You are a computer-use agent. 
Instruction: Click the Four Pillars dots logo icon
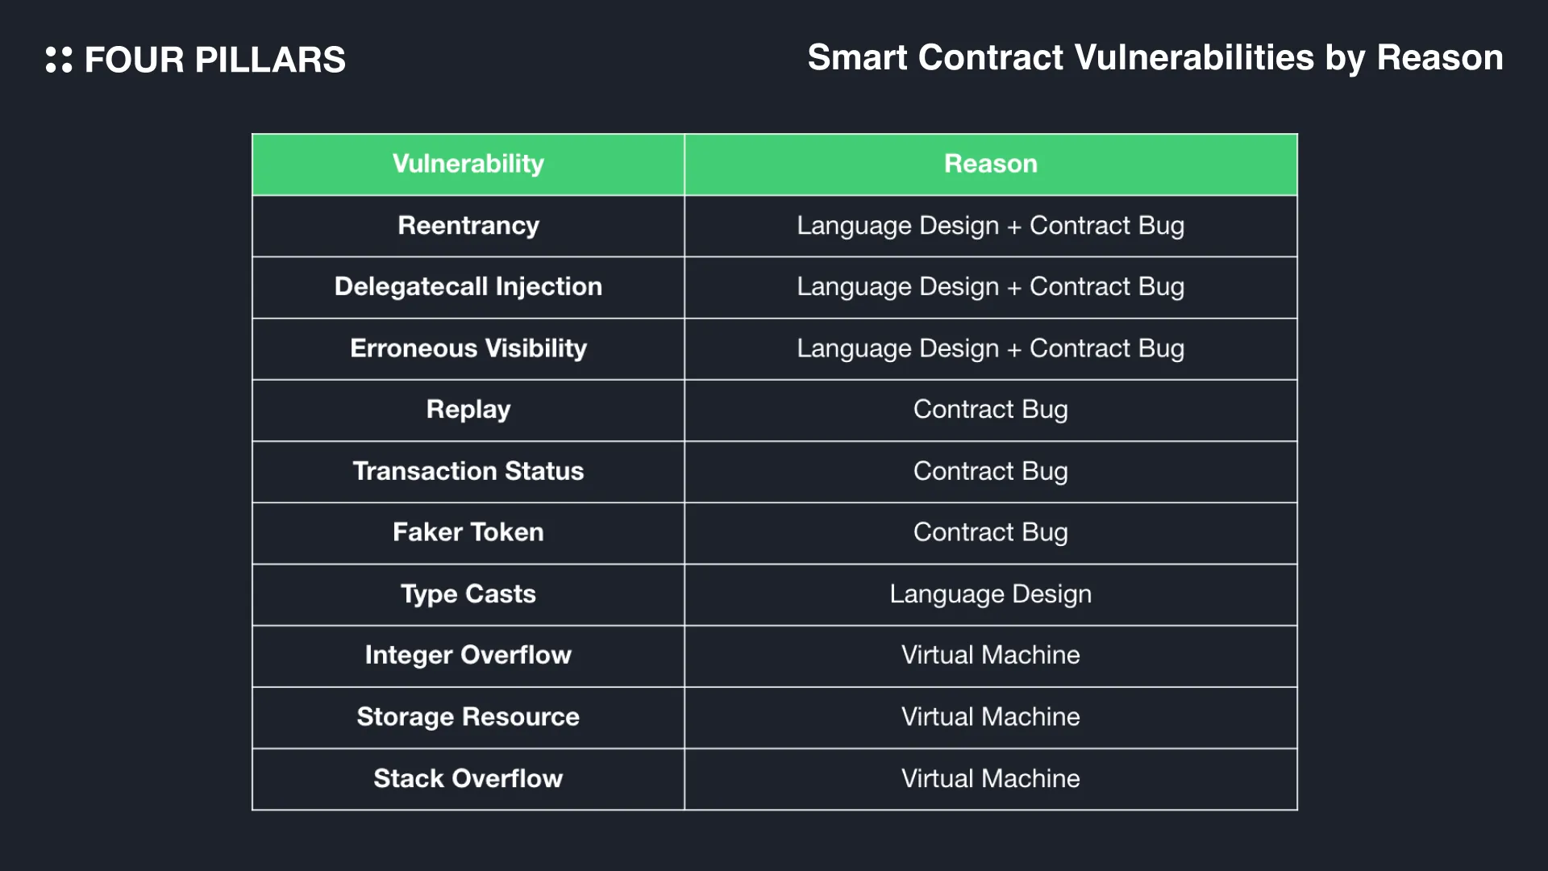(x=59, y=60)
